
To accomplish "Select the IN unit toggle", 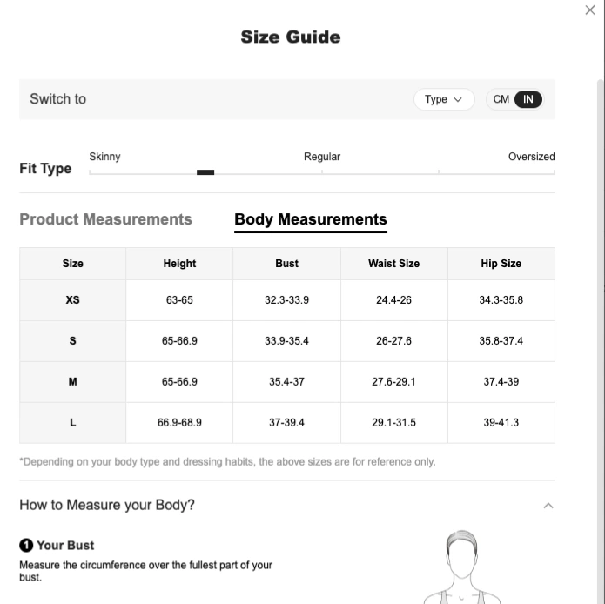I will pyautogui.click(x=528, y=99).
